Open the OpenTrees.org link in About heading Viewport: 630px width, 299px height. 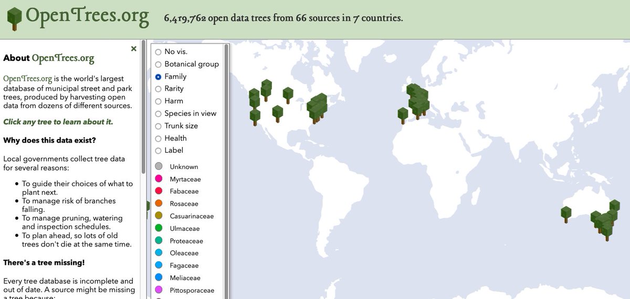[63, 58]
